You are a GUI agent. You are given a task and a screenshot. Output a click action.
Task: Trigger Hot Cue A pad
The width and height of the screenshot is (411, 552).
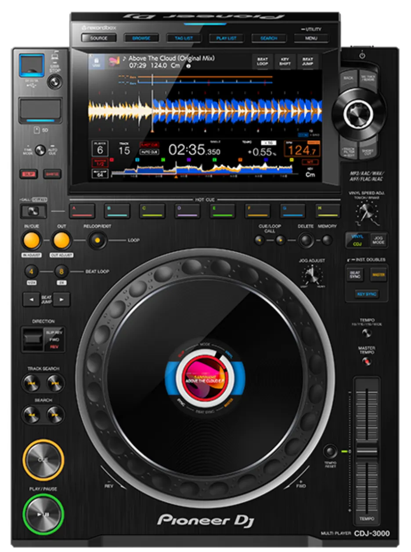pyautogui.click(x=82, y=211)
